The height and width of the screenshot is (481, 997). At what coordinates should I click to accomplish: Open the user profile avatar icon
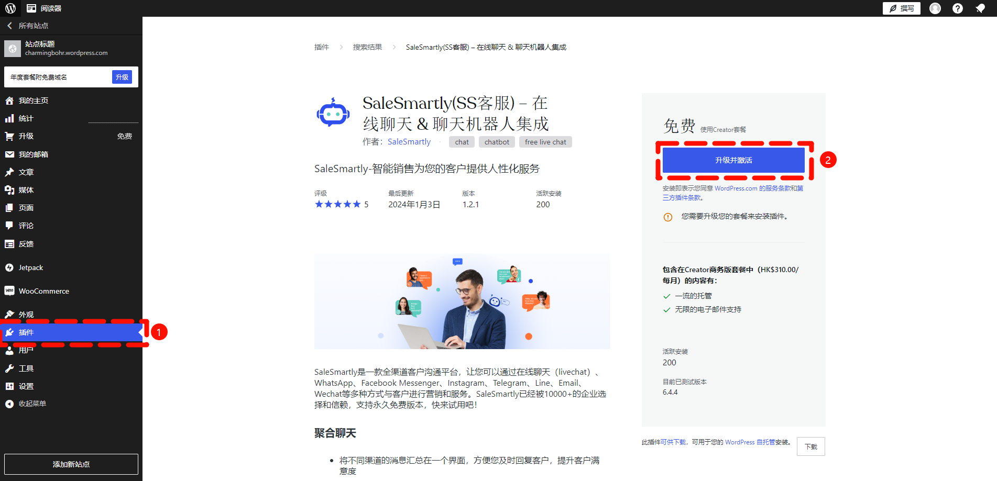[x=935, y=8]
